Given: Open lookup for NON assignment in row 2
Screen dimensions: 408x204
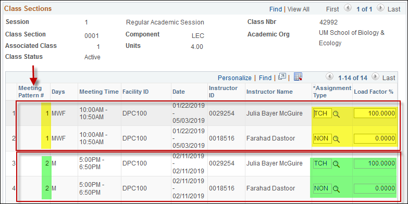Looking at the screenshot, I should click(336, 139).
